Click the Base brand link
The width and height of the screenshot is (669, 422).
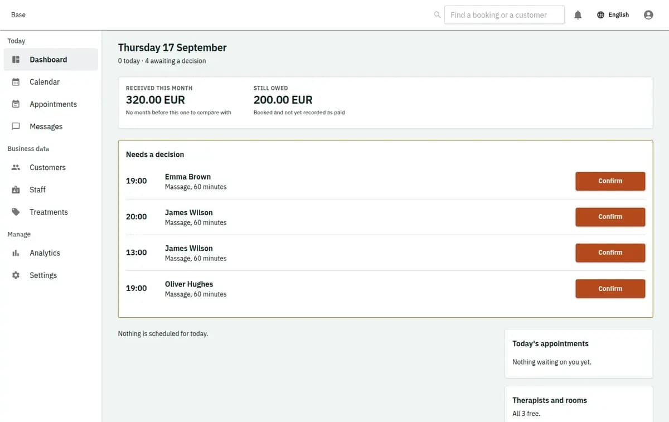pos(18,15)
